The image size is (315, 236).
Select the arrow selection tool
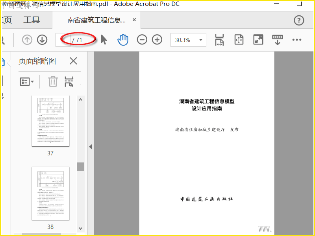pyautogui.click(x=104, y=40)
